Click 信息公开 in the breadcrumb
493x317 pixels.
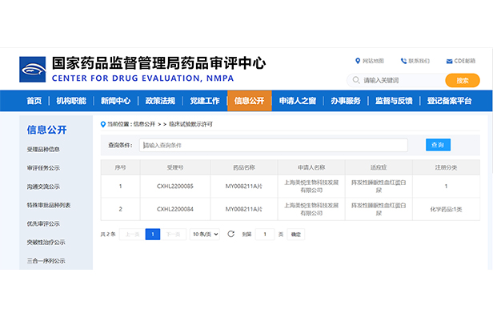(144, 124)
